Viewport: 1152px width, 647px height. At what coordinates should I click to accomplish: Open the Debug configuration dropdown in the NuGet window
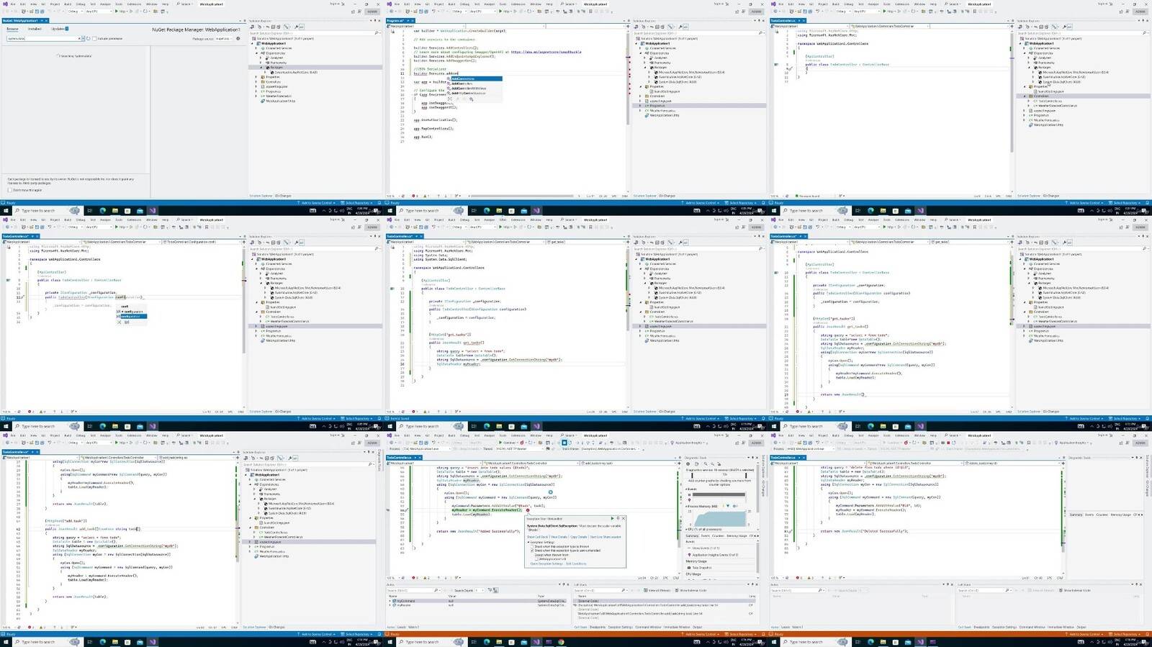coord(74,12)
